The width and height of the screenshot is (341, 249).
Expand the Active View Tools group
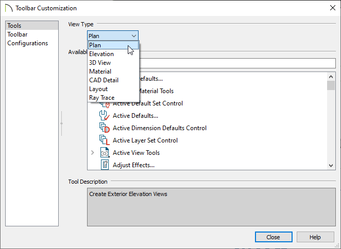[93, 152]
